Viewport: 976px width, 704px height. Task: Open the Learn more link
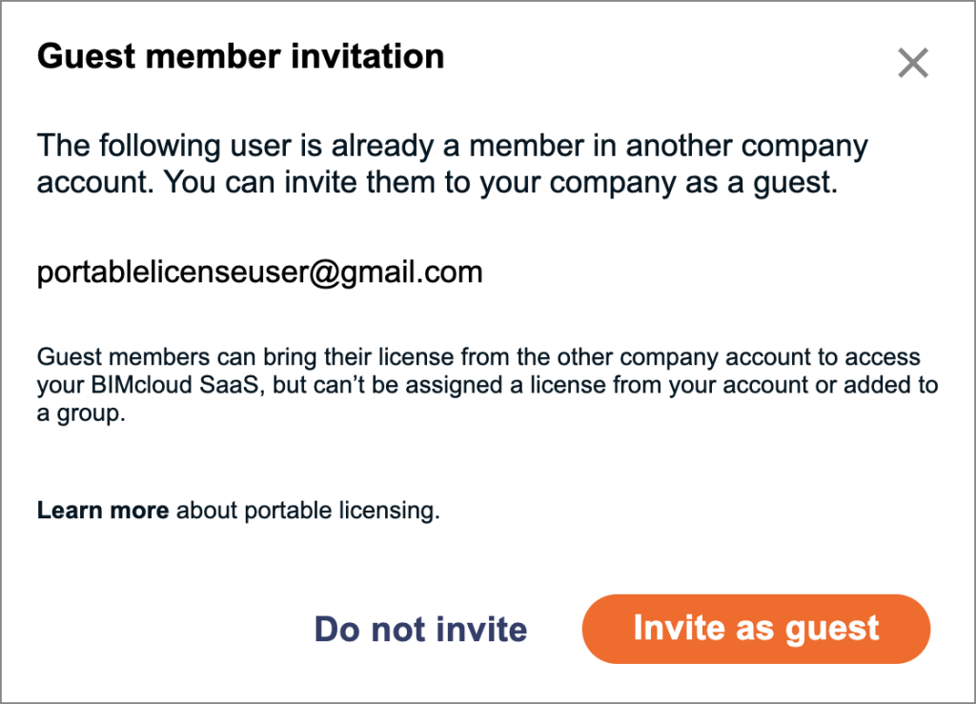pos(103,511)
